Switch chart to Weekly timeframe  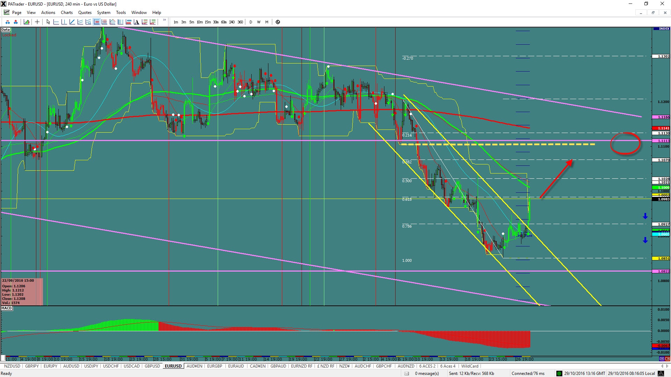259,22
